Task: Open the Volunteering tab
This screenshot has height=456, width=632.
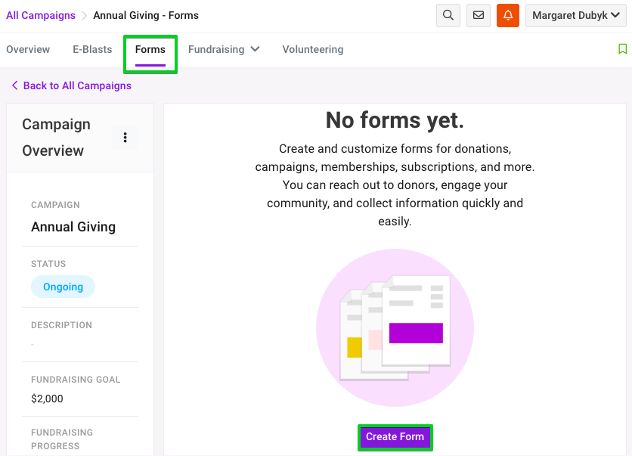Action: point(313,49)
